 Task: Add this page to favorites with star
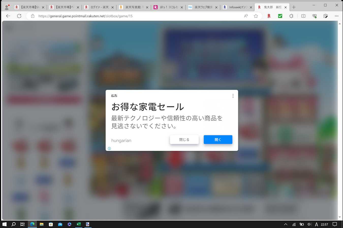(256, 16)
